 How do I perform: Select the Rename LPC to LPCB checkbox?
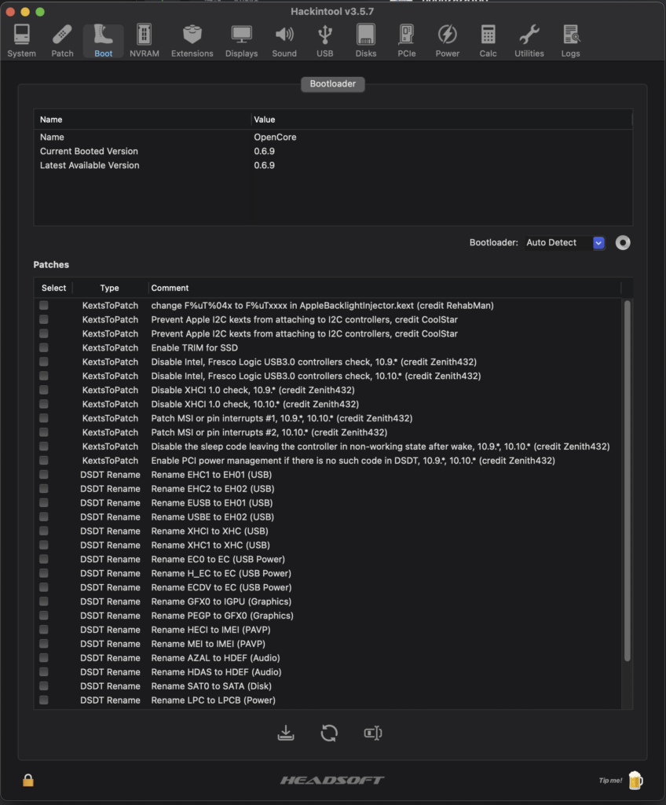(x=44, y=700)
